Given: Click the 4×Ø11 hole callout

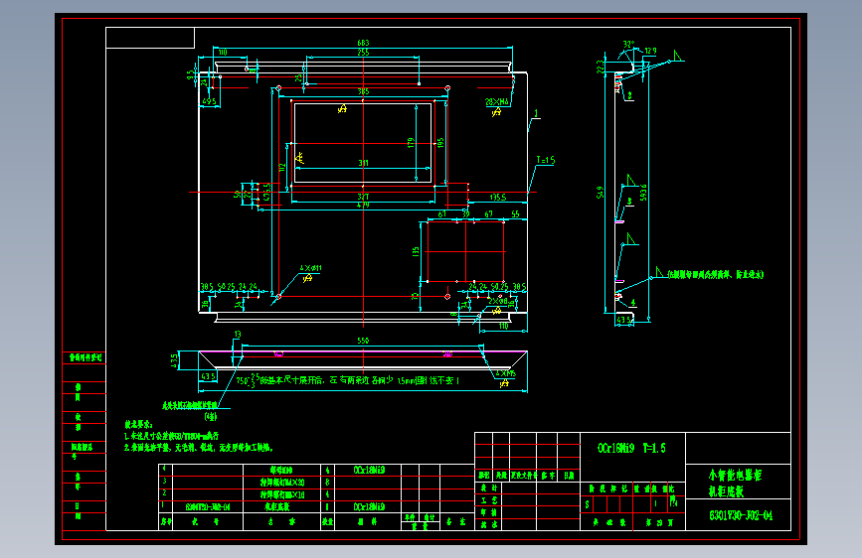Looking at the screenshot, I should point(310,268).
